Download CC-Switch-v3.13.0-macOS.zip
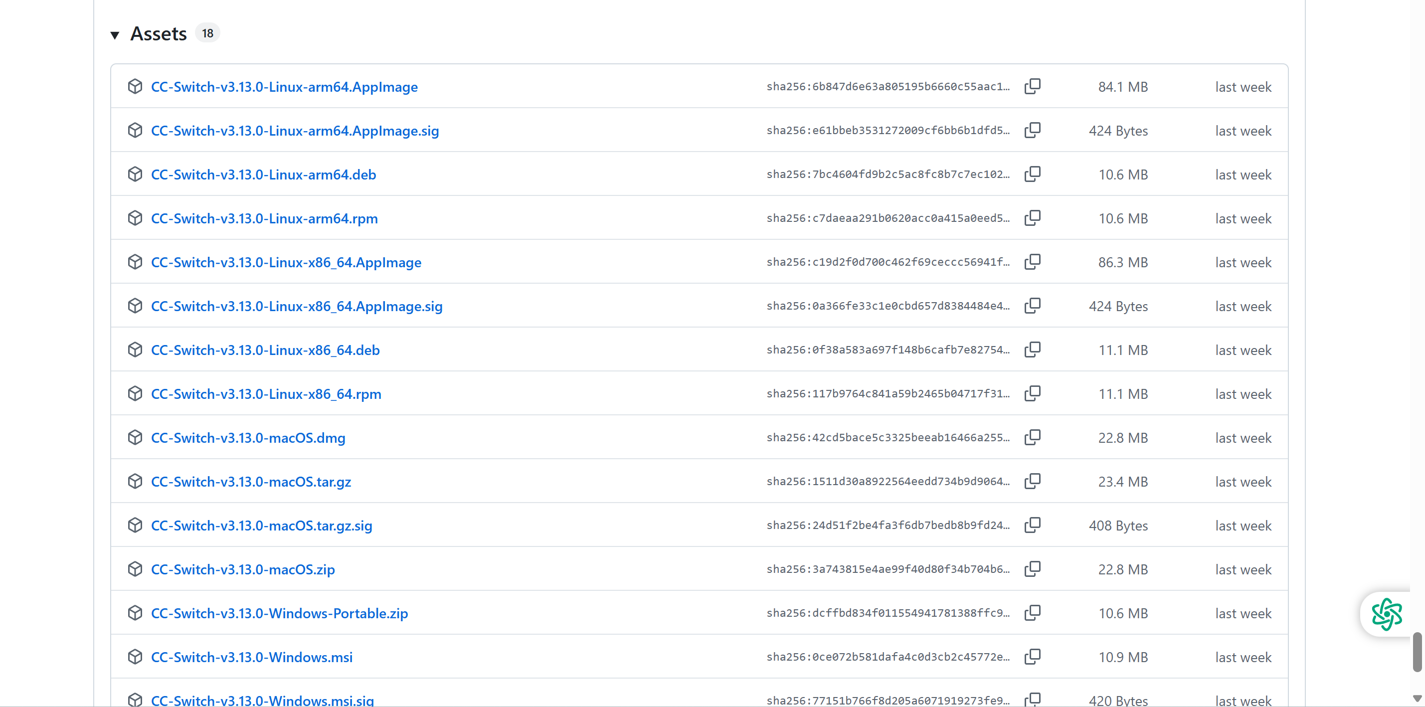1425x707 pixels. [243, 570]
